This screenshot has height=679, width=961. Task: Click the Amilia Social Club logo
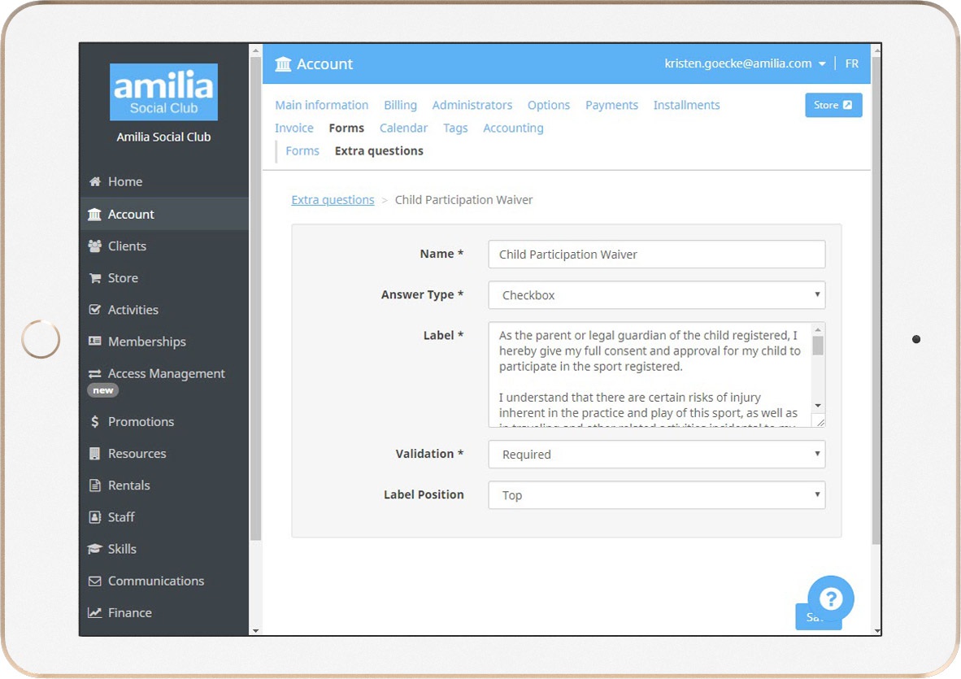point(163,92)
